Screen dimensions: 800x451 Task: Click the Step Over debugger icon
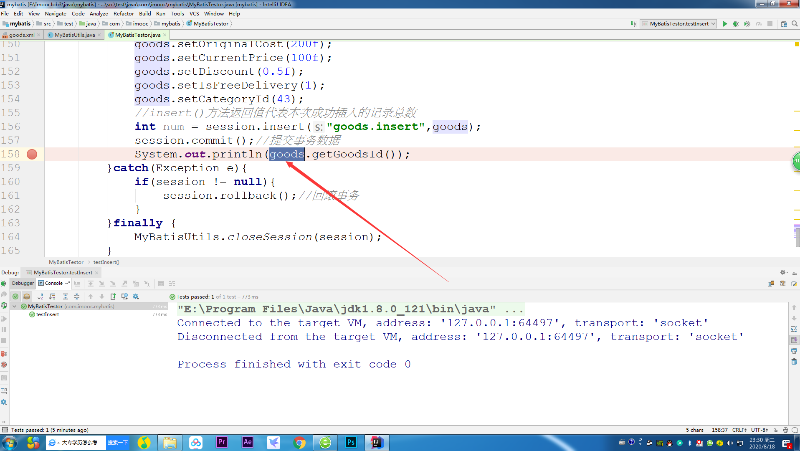click(90, 284)
